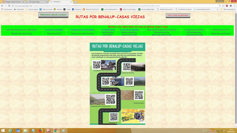Click the Rutas por Benalup-Casas Viejas poster image

117,84
